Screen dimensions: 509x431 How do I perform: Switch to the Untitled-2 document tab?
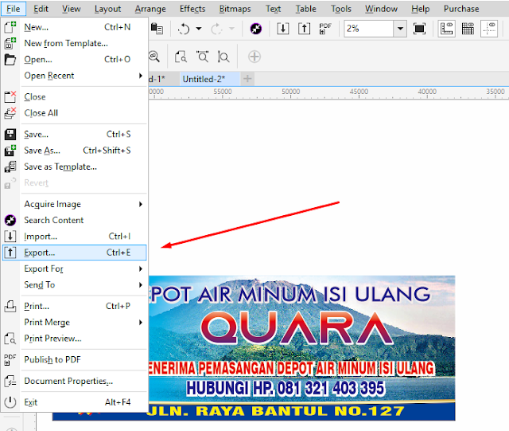pyautogui.click(x=204, y=79)
